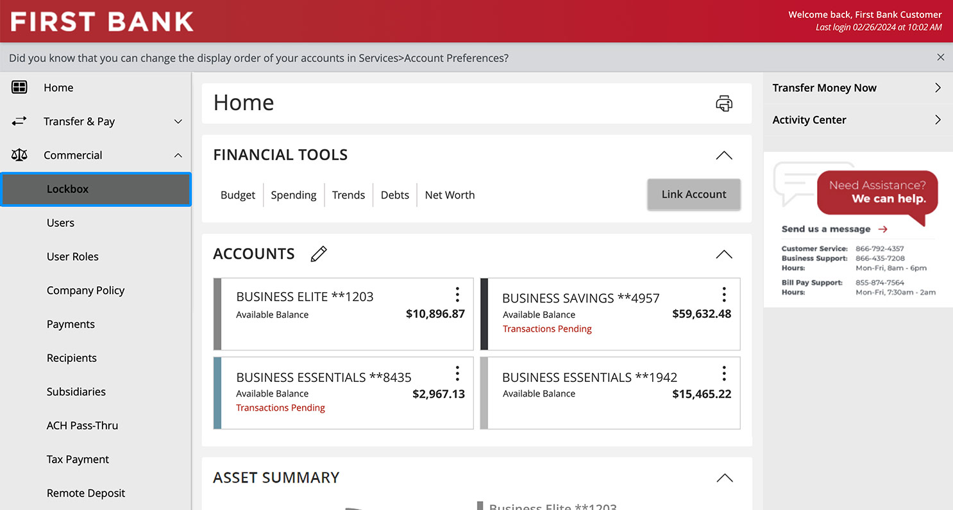Select Lockbox in the sidebar menu
The image size is (953, 510).
(x=67, y=188)
